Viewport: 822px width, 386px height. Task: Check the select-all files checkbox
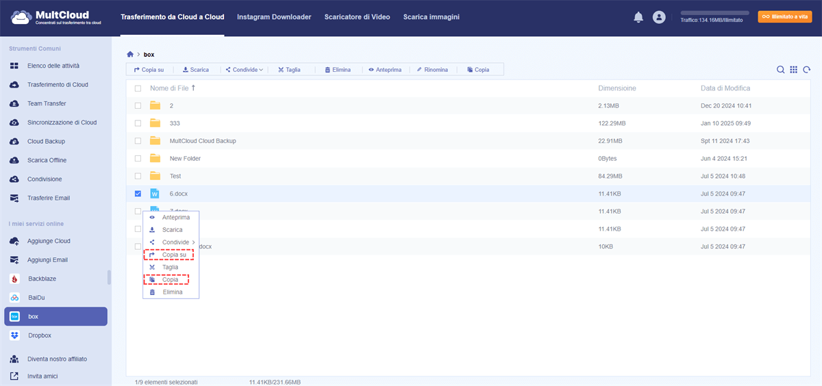[x=138, y=88]
